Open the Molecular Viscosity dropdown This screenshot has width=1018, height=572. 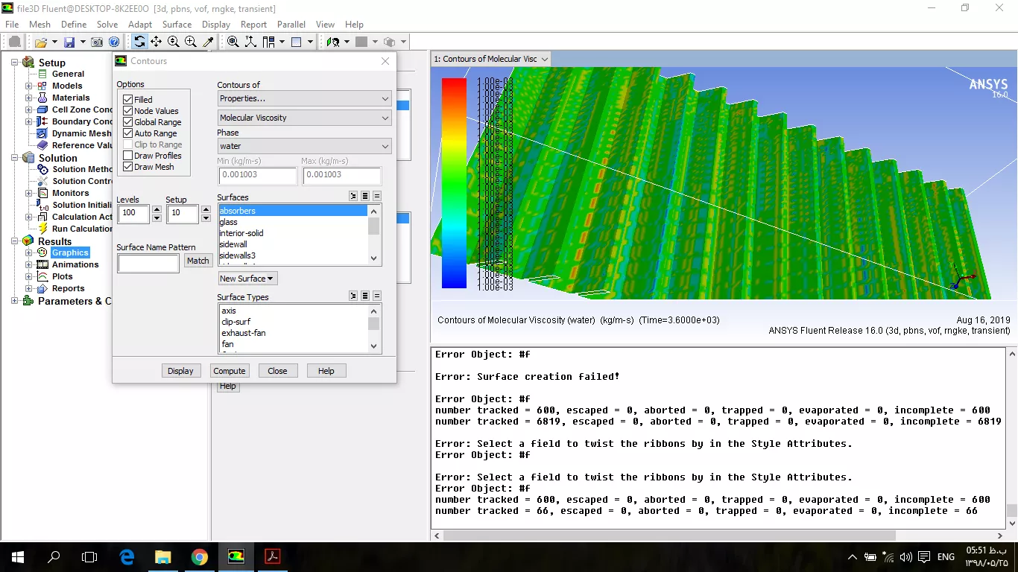[304, 118]
